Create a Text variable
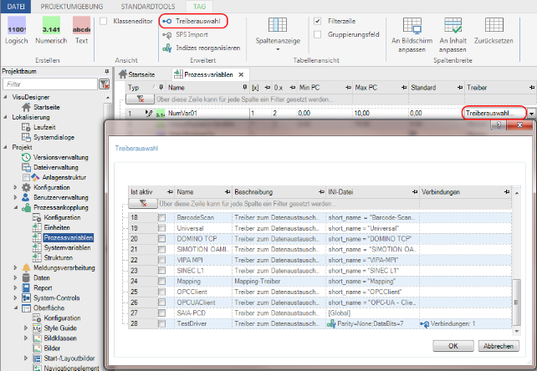537x371 pixels. (x=81, y=30)
